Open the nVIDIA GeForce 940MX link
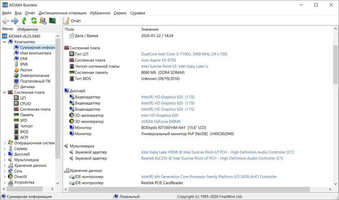Image resolution: width=339 pixels, height=200 pixels. (x=161, y=121)
